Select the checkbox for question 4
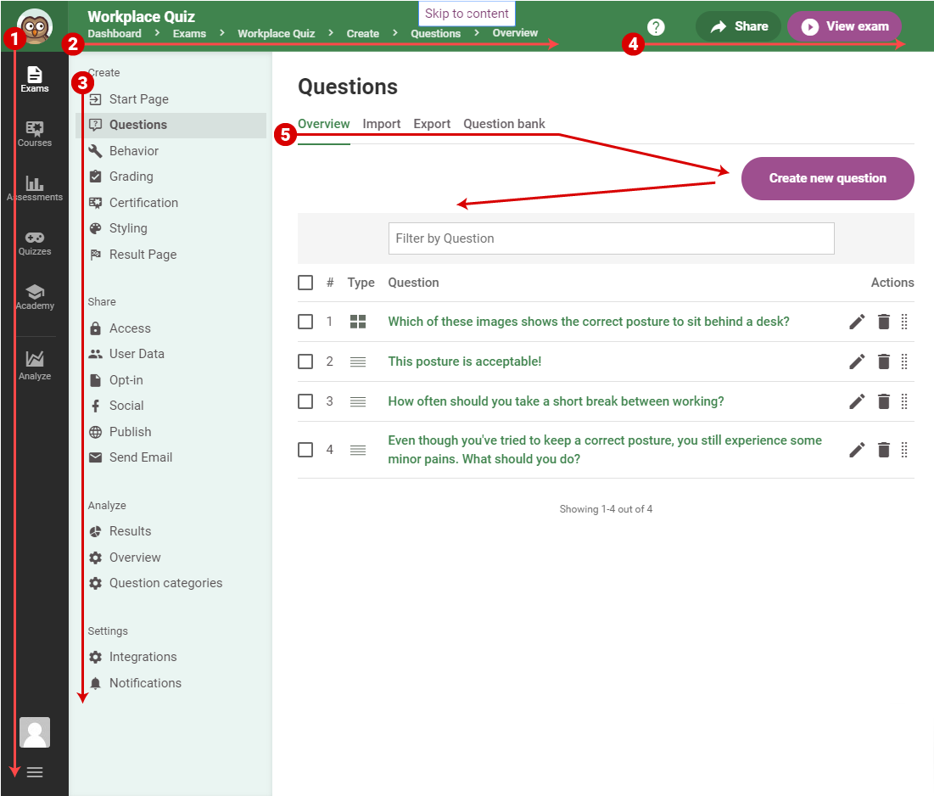 pos(305,450)
